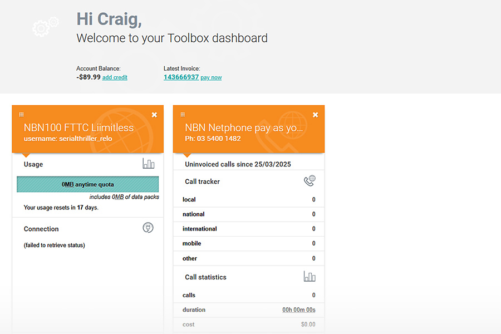Click the 0MB anytime quota usage bar
The width and height of the screenshot is (501, 334).
(88, 184)
